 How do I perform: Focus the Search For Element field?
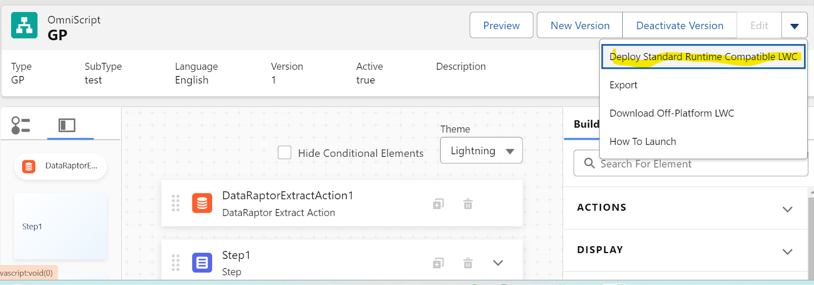pos(690,163)
